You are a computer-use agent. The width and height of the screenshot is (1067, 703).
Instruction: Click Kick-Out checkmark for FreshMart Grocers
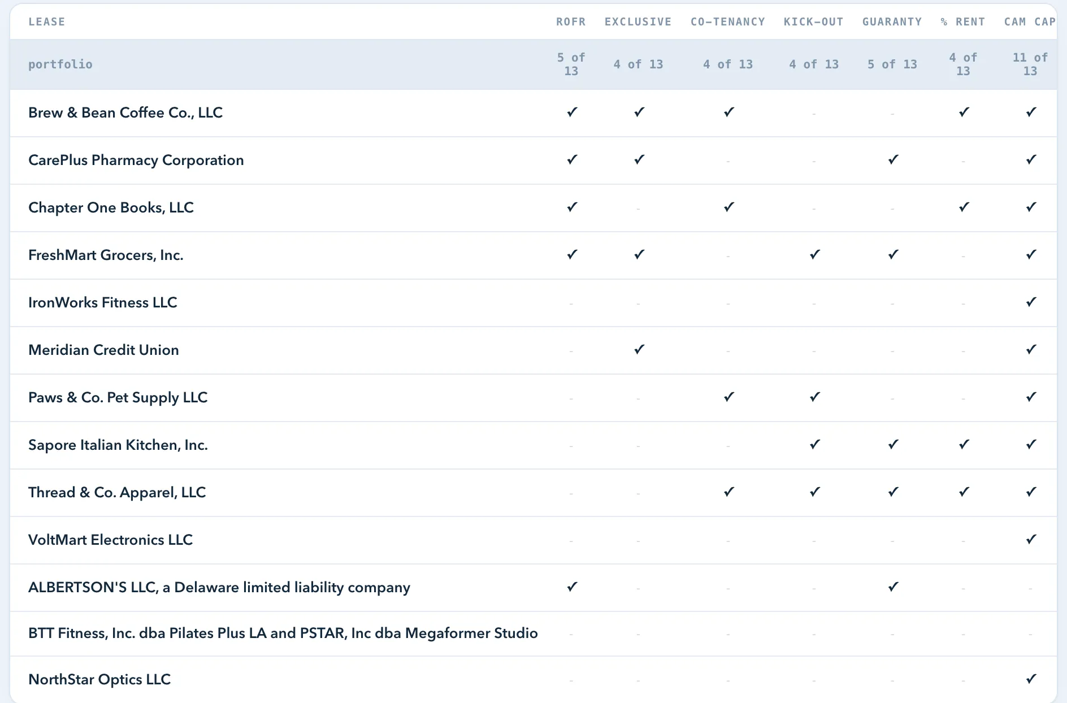click(x=814, y=255)
